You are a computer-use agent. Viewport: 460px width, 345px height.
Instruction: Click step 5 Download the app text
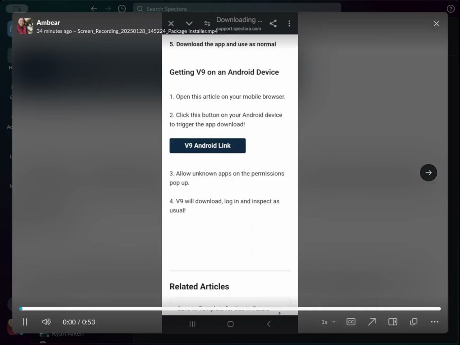click(x=223, y=44)
